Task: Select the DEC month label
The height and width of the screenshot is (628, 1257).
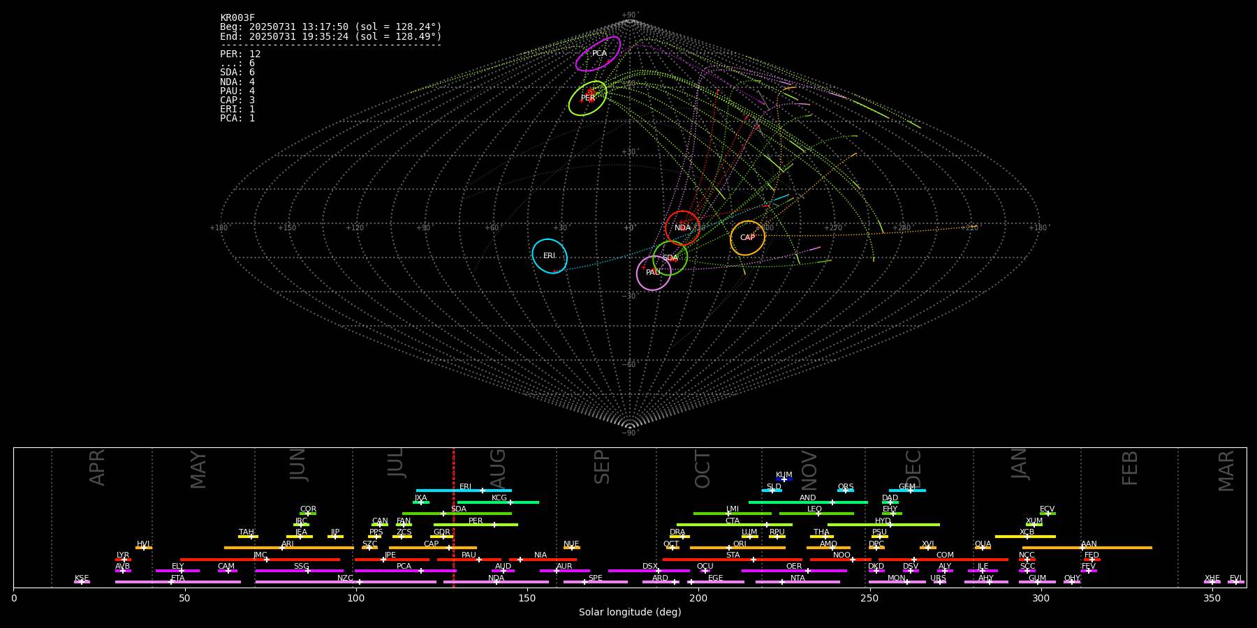Action: click(x=913, y=469)
